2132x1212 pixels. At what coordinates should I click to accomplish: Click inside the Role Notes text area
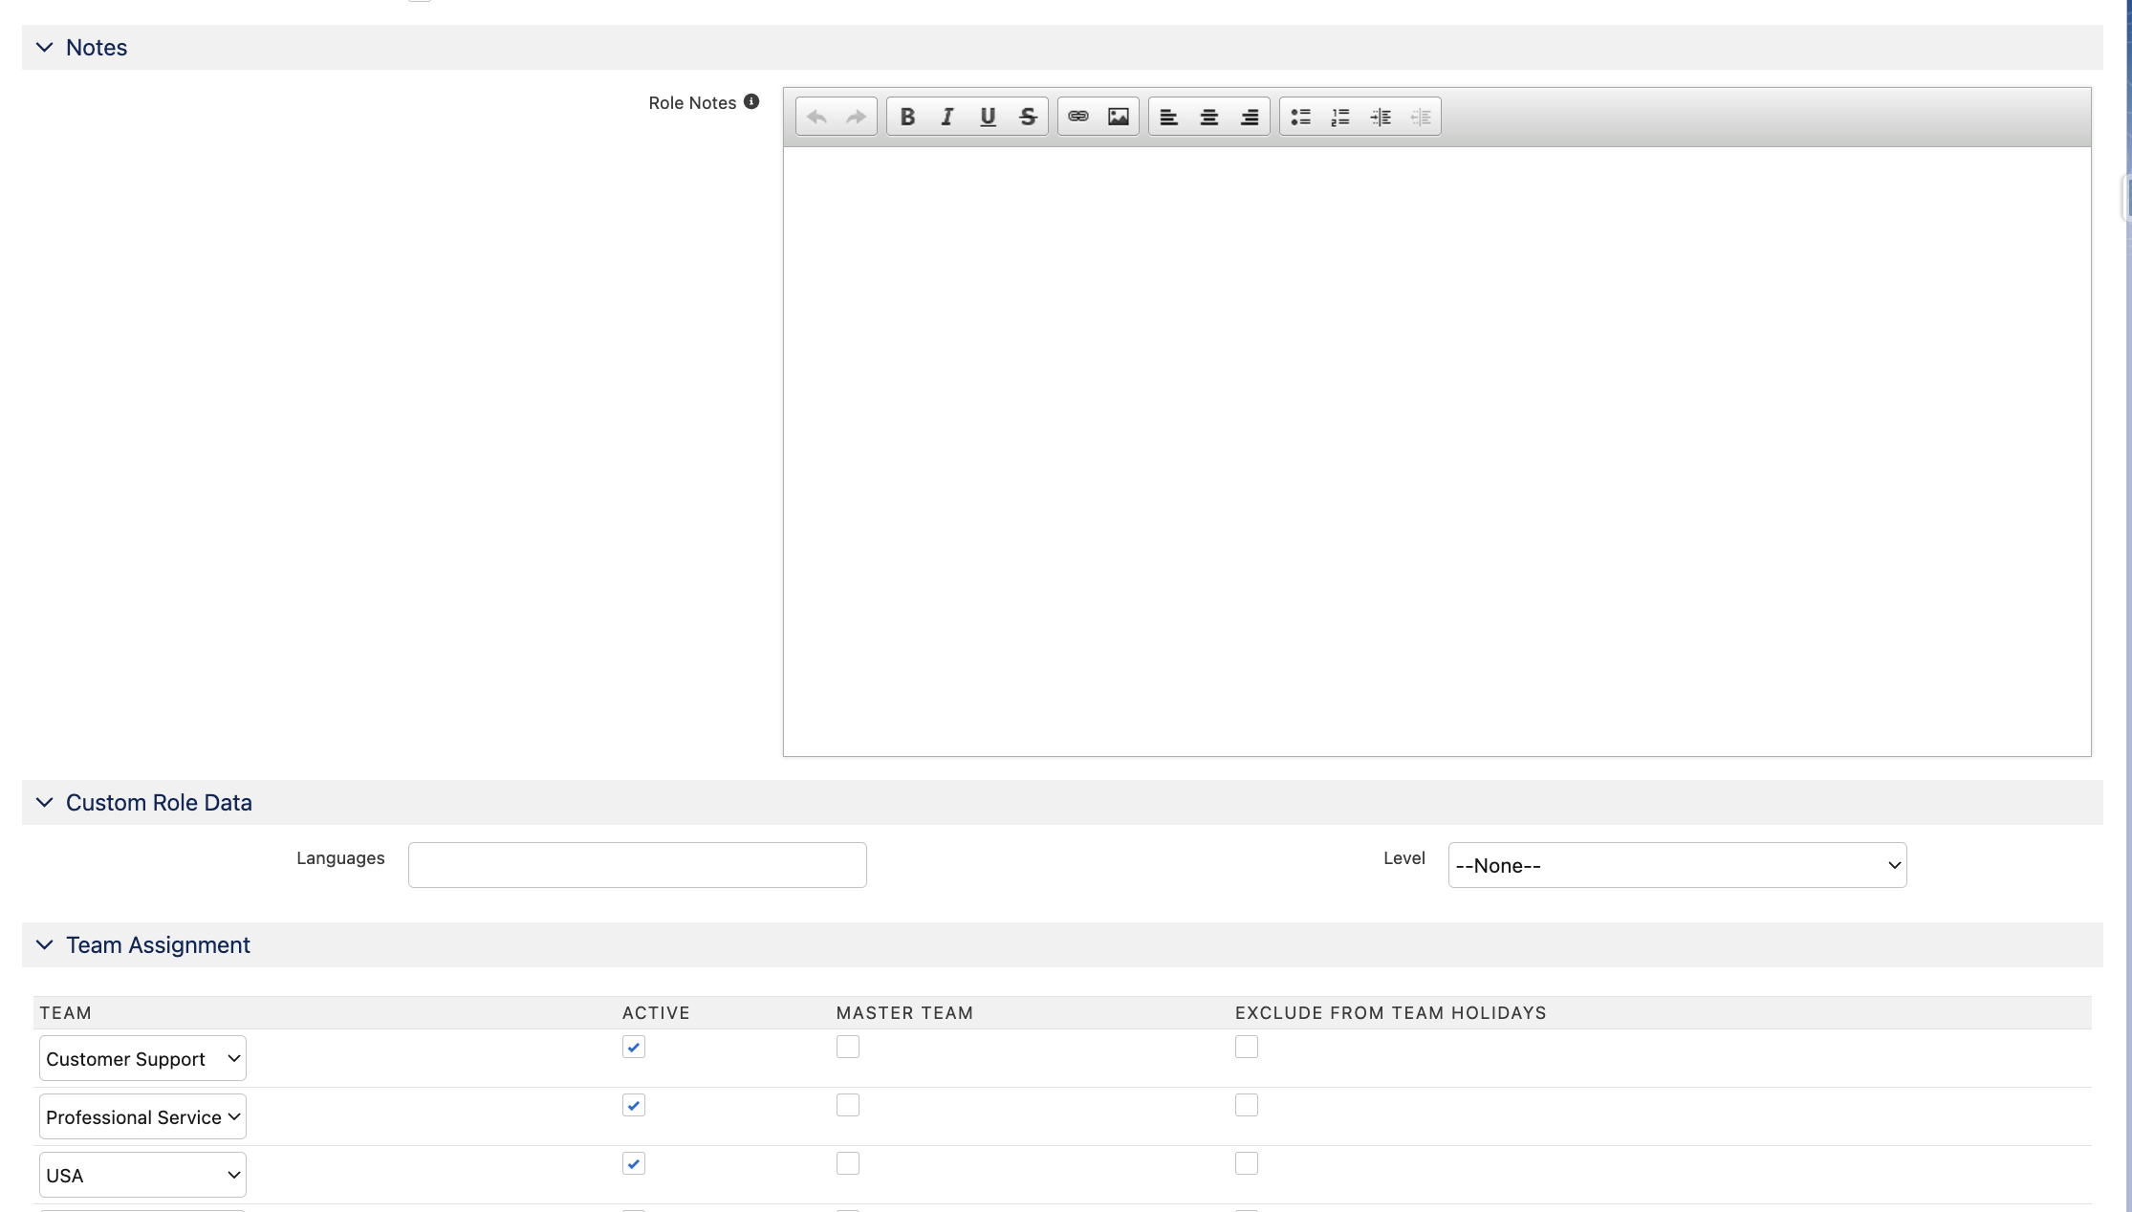1437,451
